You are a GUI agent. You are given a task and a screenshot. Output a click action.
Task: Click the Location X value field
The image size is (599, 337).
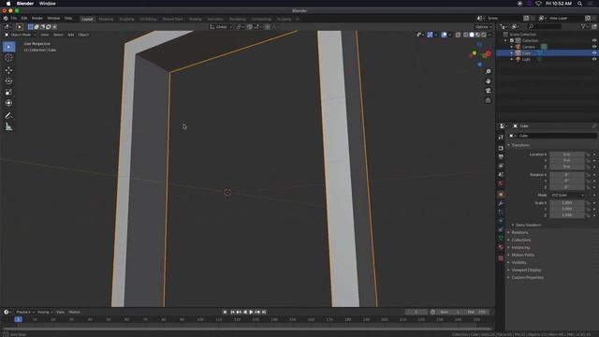[567, 154]
